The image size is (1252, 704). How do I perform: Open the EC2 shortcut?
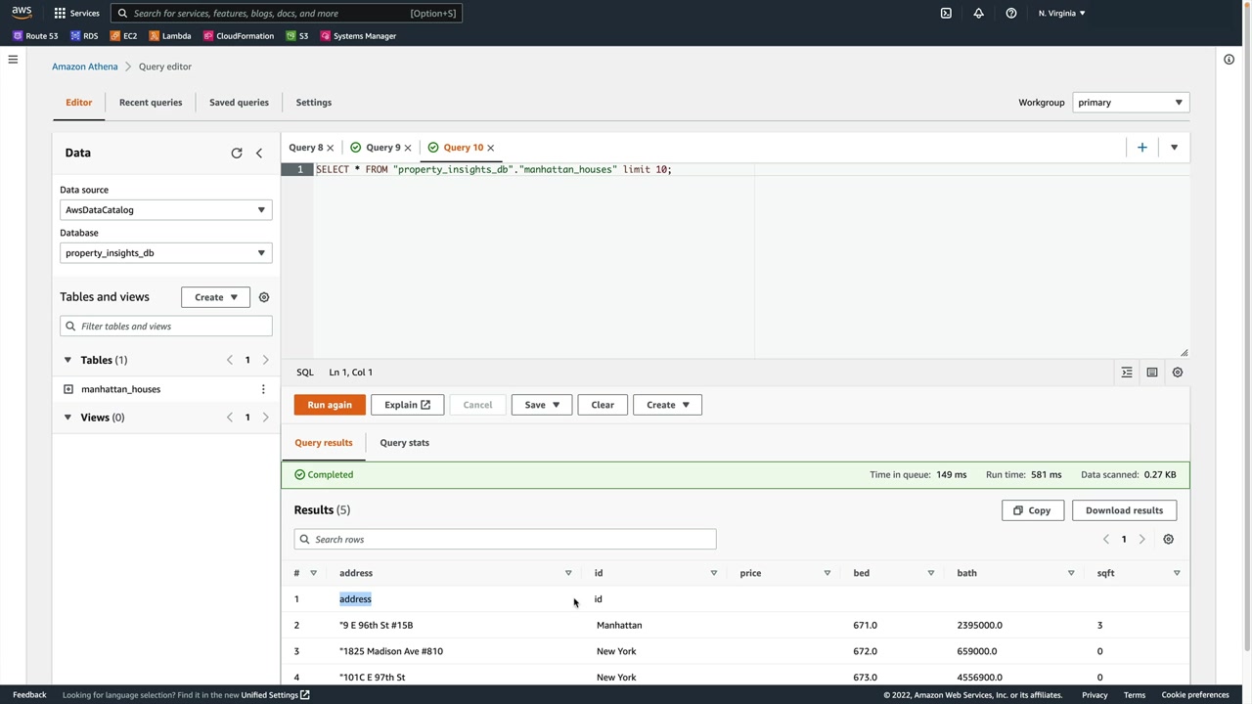pyautogui.click(x=123, y=36)
